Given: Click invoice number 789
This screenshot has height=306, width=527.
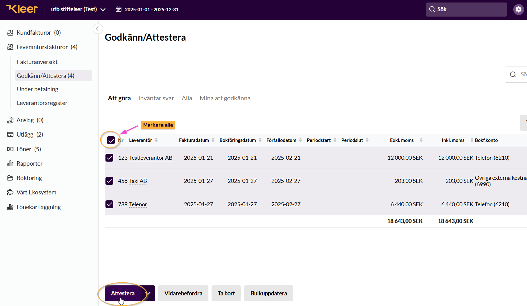Looking at the screenshot, I should [x=123, y=204].
